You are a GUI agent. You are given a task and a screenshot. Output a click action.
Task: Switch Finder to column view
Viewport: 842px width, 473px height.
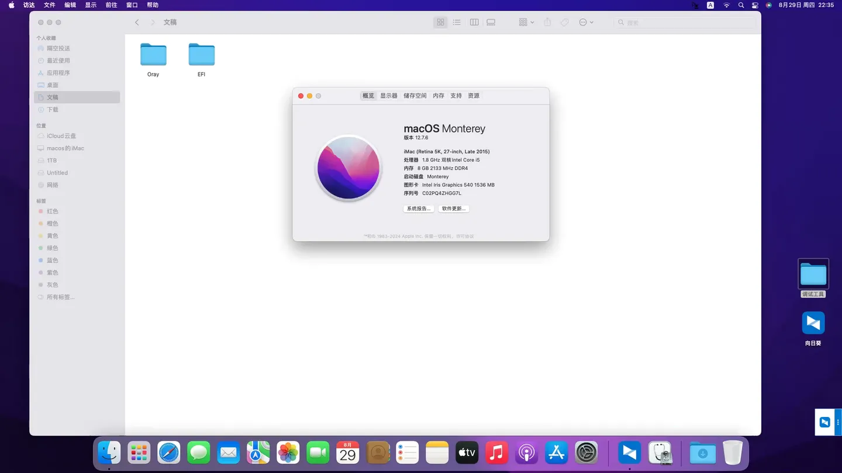coord(474,22)
